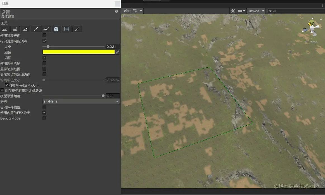Enable 显示笔刷范围 checkbox
Screen dimensions: 325x195
[x=44, y=69]
